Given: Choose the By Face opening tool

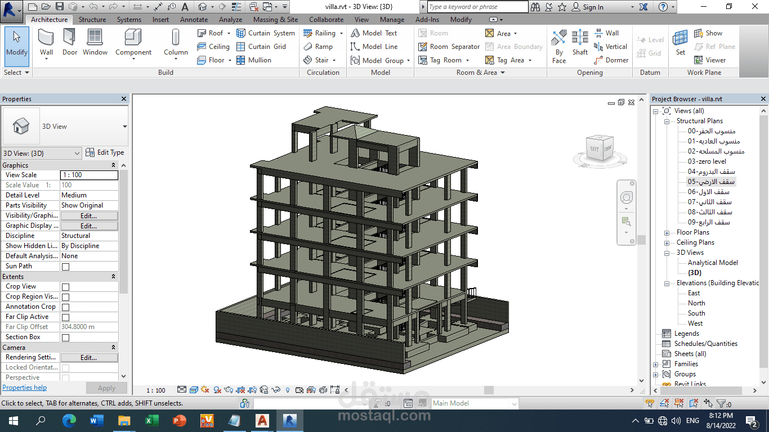Looking at the screenshot, I should coord(559,46).
